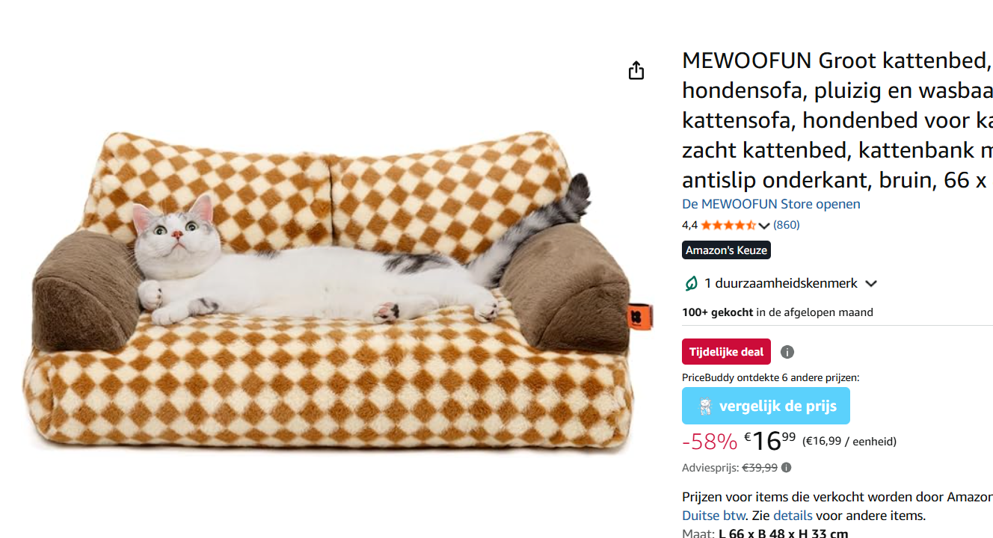Open the 860 customer reviews link
This screenshot has width=993, height=538.
click(x=786, y=225)
